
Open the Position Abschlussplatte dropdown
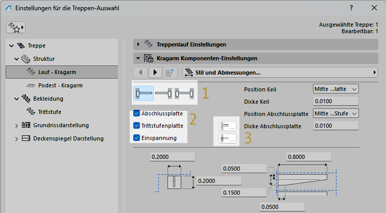[335, 113]
